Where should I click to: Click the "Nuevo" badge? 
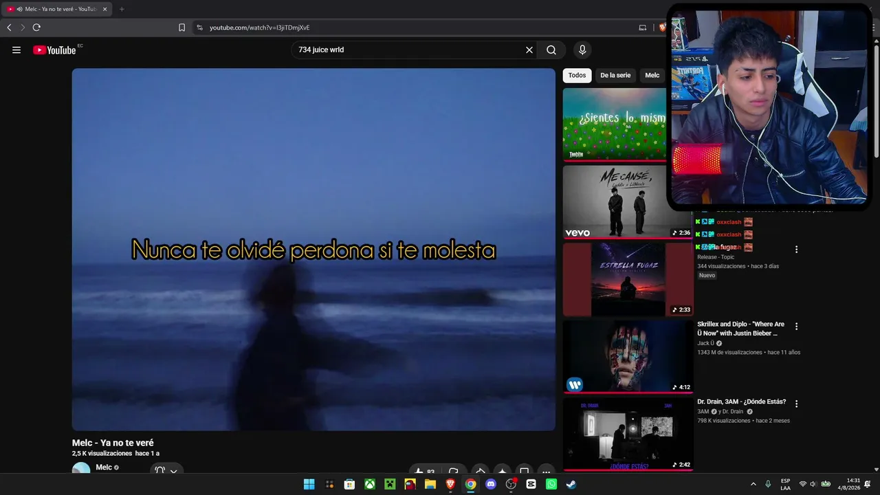click(x=707, y=276)
